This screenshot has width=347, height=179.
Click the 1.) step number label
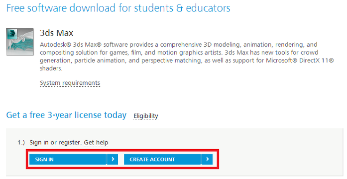tap(21, 143)
